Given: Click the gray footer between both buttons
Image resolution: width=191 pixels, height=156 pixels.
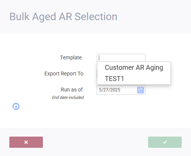Looking at the screenshot, I should click(x=95, y=142).
